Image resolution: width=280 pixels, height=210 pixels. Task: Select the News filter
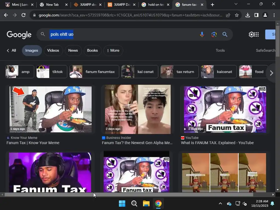click(x=73, y=51)
